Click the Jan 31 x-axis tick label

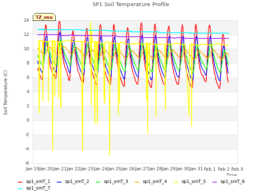[196, 169]
